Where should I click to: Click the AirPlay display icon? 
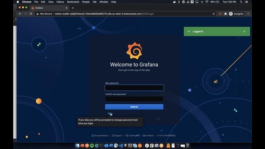tap(197, 2)
